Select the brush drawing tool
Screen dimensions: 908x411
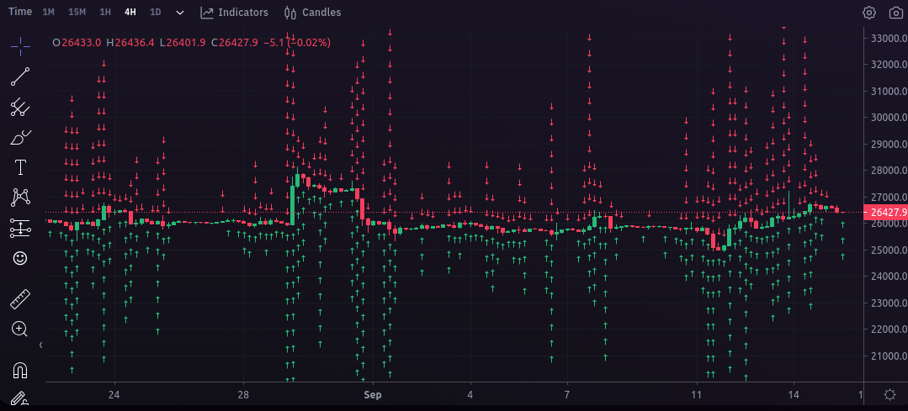point(20,138)
